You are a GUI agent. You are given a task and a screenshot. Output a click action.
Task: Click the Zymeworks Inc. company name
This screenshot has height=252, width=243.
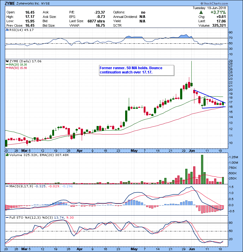pos(28,3)
